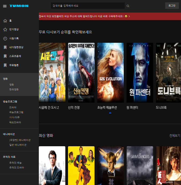The image size is (181, 185).
Task: Open popular videos star icon
Action: click(5, 29)
